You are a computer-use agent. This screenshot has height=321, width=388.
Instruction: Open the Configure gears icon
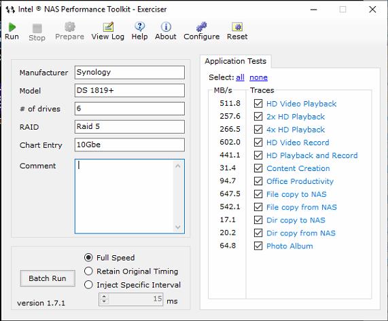pos(201,26)
